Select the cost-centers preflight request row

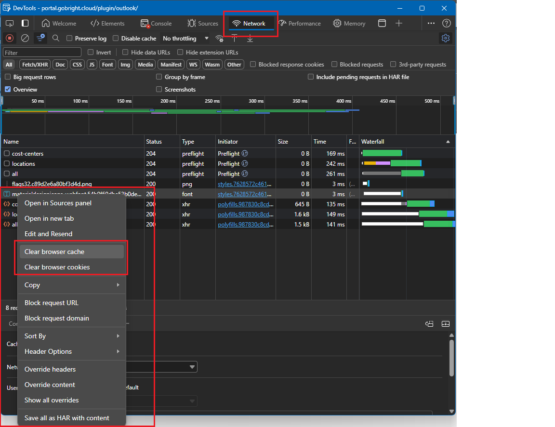228,153
